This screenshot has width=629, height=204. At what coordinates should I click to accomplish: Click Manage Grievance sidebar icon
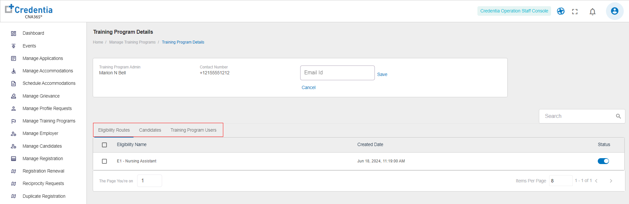point(13,96)
